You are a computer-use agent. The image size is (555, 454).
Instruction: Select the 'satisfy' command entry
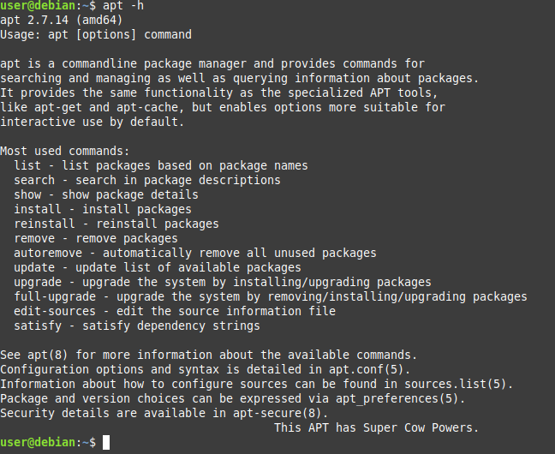(x=137, y=326)
